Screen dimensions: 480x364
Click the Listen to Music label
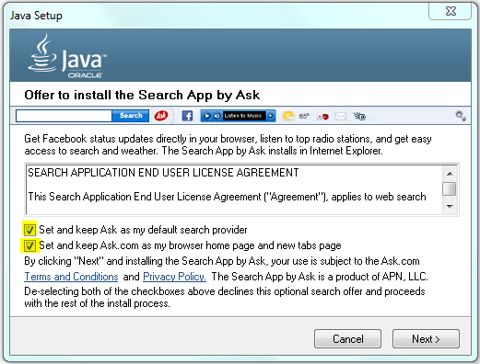243,116
